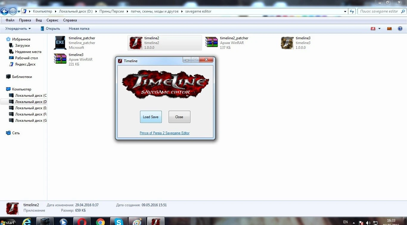407x225 pixels.
Task: Open the view options dropdown arrow
Action: point(379,29)
